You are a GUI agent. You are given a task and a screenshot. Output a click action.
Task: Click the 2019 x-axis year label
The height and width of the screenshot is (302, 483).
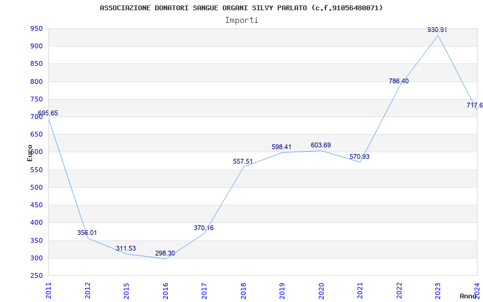point(282,291)
